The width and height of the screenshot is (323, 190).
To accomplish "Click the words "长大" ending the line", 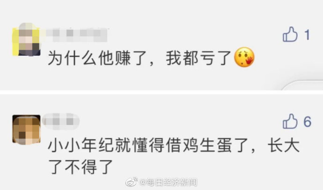I will click(x=284, y=145).
